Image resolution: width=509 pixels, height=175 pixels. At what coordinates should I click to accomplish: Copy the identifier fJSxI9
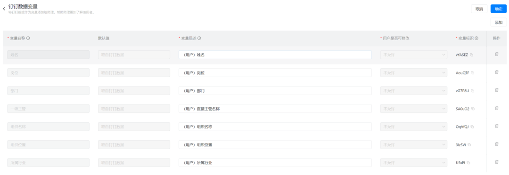coord(468,163)
